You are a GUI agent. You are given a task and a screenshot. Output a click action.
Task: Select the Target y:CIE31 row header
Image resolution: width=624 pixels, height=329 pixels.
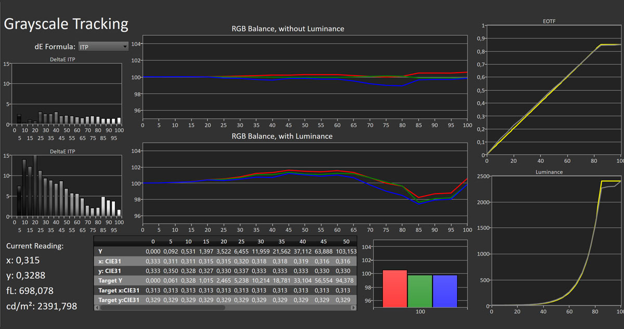119,300
